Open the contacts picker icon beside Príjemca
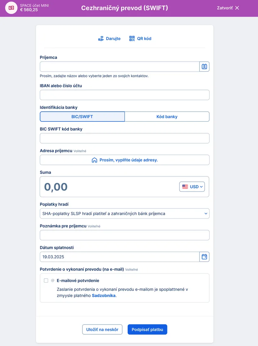The height and width of the screenshot is (346, 258). 205,67
